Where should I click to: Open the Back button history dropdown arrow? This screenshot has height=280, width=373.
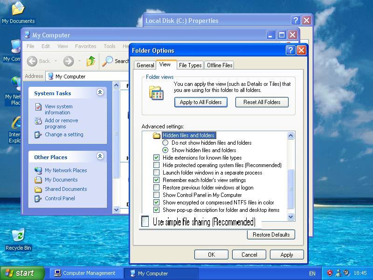click(x=55, y=61)
